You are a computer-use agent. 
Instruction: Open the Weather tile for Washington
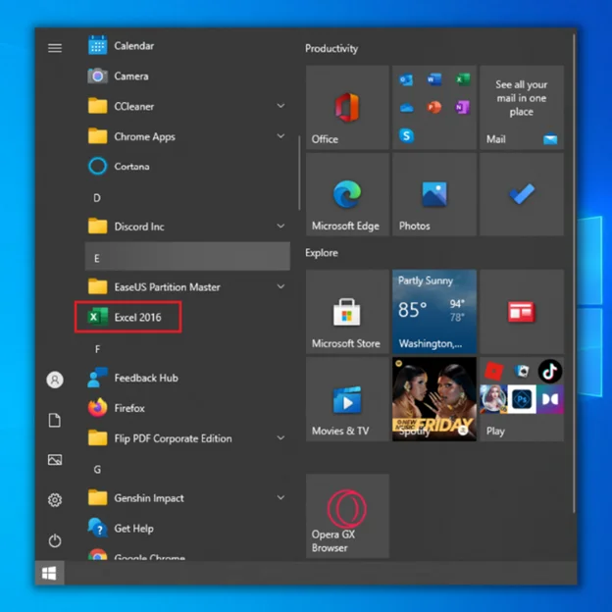pos(433,312)
